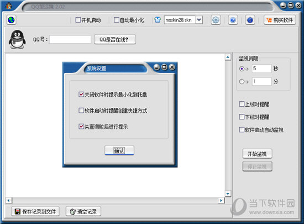The width and height of the screenshot is (304, 224).
Task: Click 保存记录到文件 button
Action: (x=35, y=211)
